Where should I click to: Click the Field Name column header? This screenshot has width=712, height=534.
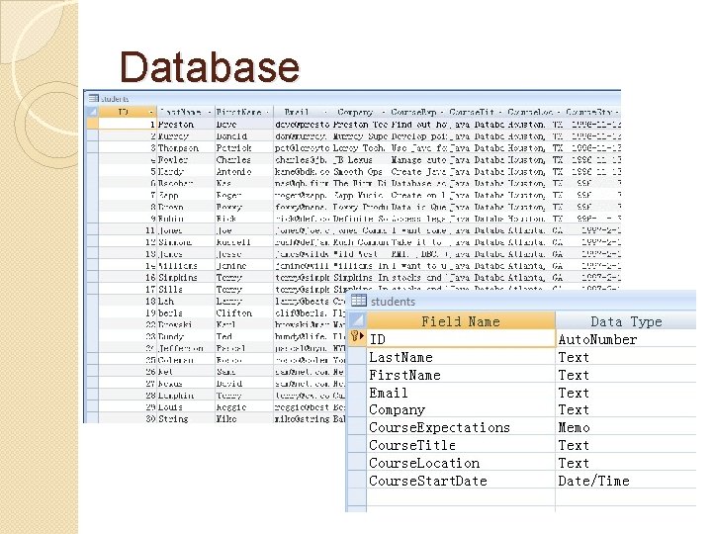[461, 321]
